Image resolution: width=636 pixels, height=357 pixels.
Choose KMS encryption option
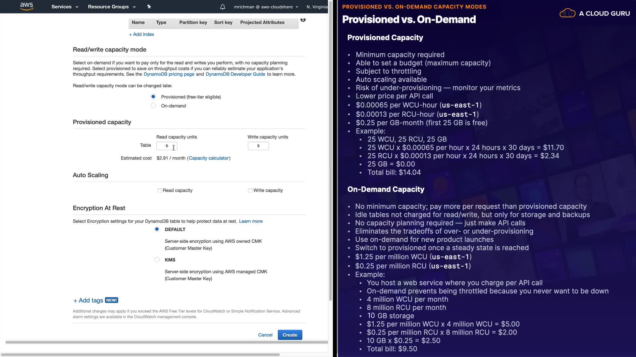[157, 260]
